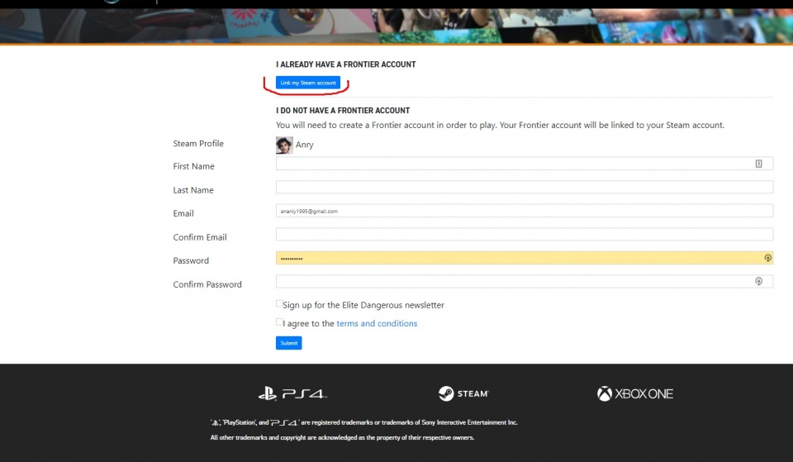The image size is (793, 462).
Task: Focus the highlighted Password field
Action: click(525, 258)
